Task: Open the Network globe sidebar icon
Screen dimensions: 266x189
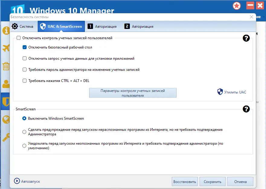Action: [6, 119]
